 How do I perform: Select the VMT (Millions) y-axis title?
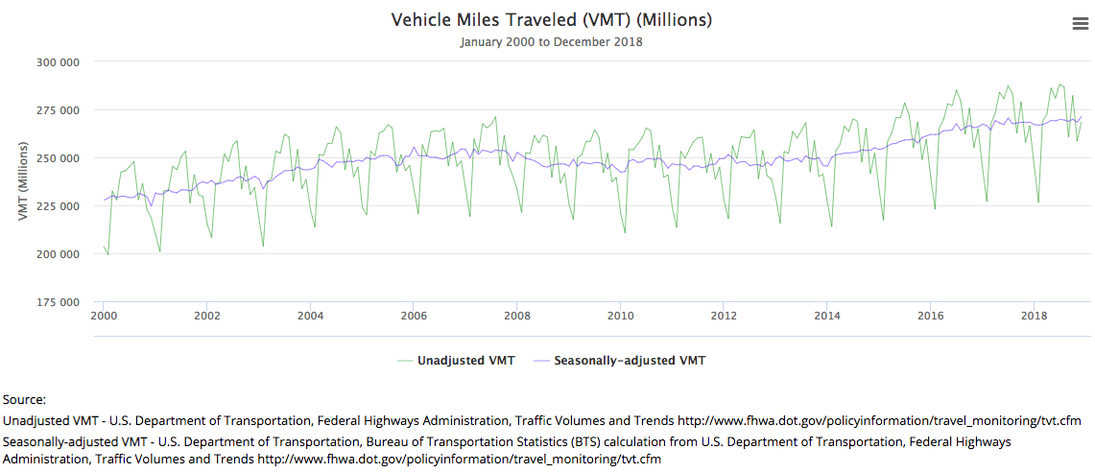point(24,181)
